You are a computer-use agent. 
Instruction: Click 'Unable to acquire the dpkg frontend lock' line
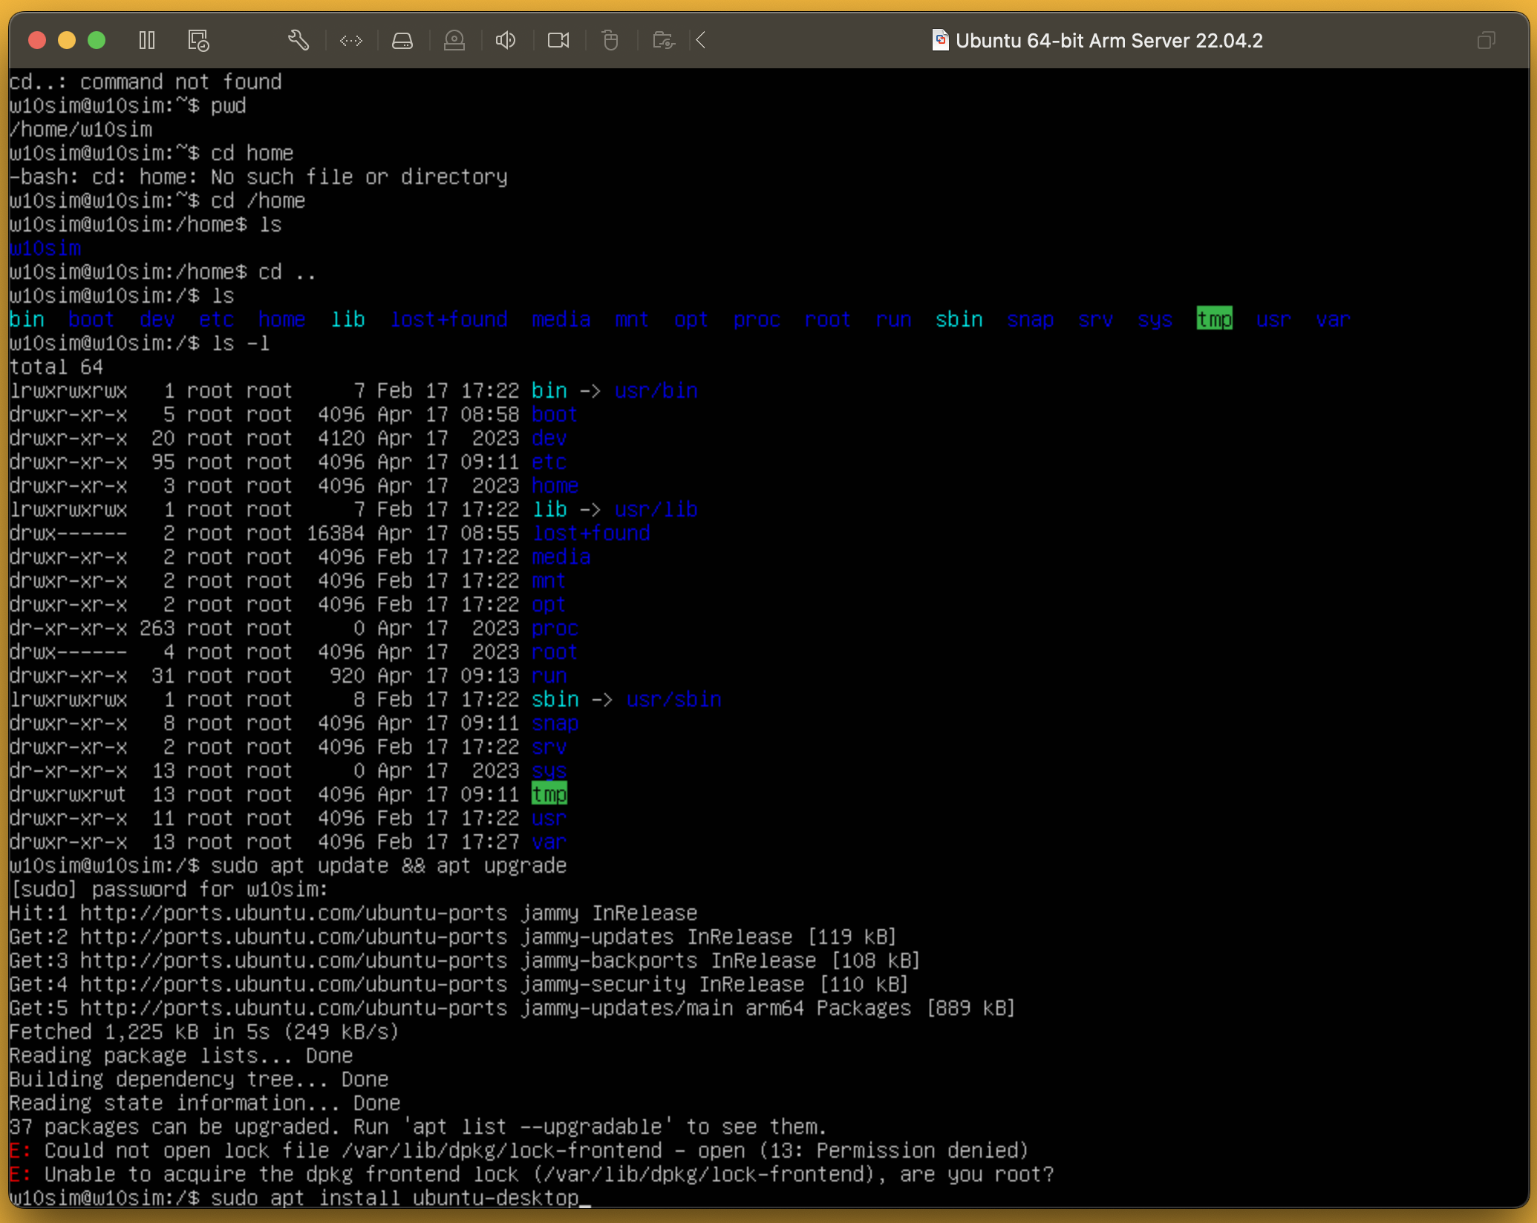(x=532, y=1174)
